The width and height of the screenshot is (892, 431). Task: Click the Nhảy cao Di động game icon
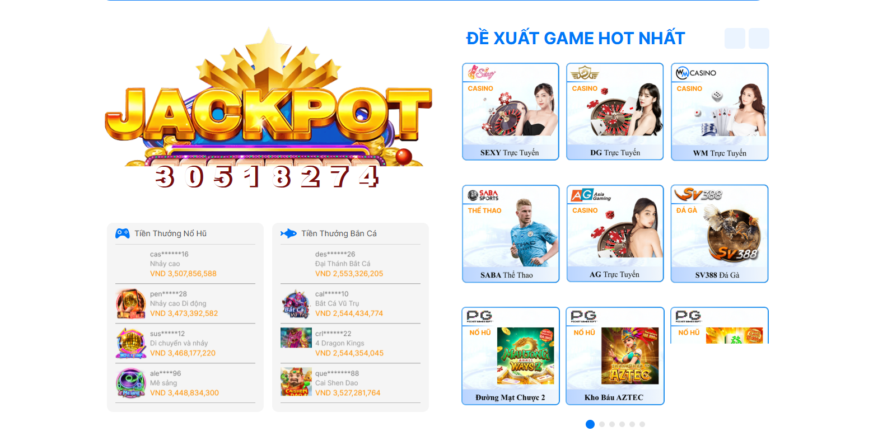(x=131, y=303)
